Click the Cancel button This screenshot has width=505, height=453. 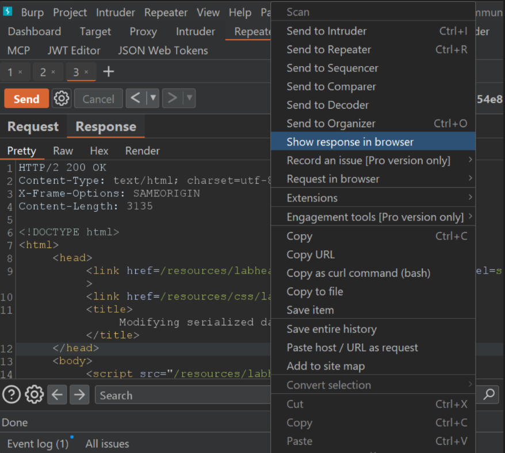(x=98, y=98)
